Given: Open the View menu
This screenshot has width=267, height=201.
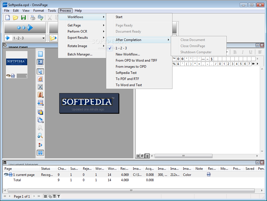Looking at the screenshot, I should pyautogui.click(x=26, y=11).
